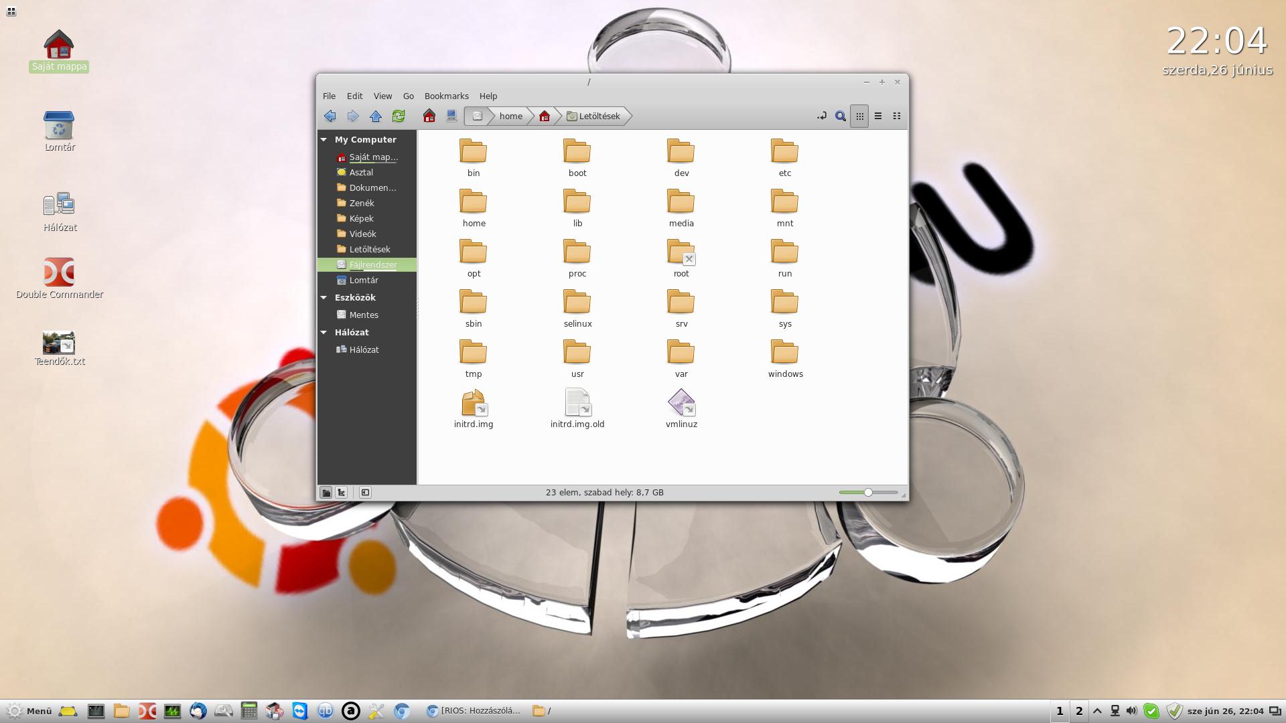
Task: Open Mentes device in the sidebar
Action: click(x=367, y=315)
